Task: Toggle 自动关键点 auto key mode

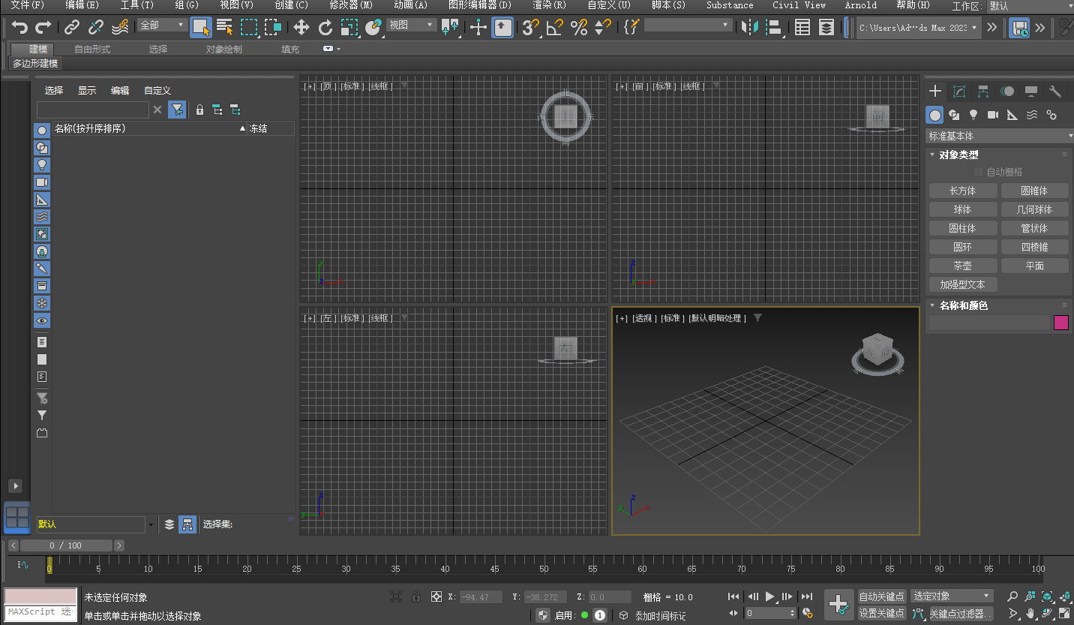Action: click(882, 596)
